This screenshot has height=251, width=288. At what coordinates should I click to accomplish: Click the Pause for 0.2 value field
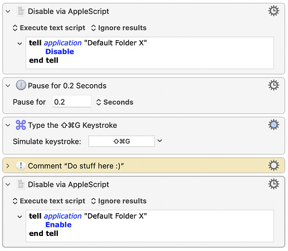click(72, 102)
